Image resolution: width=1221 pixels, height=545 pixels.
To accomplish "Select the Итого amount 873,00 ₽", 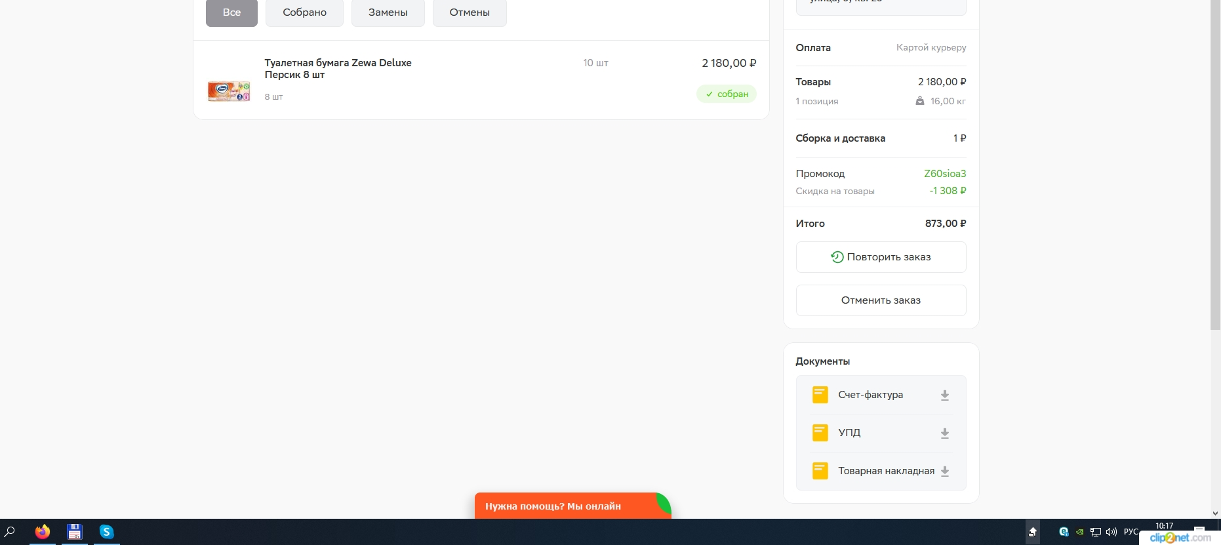I will click(x=946, y=224).
